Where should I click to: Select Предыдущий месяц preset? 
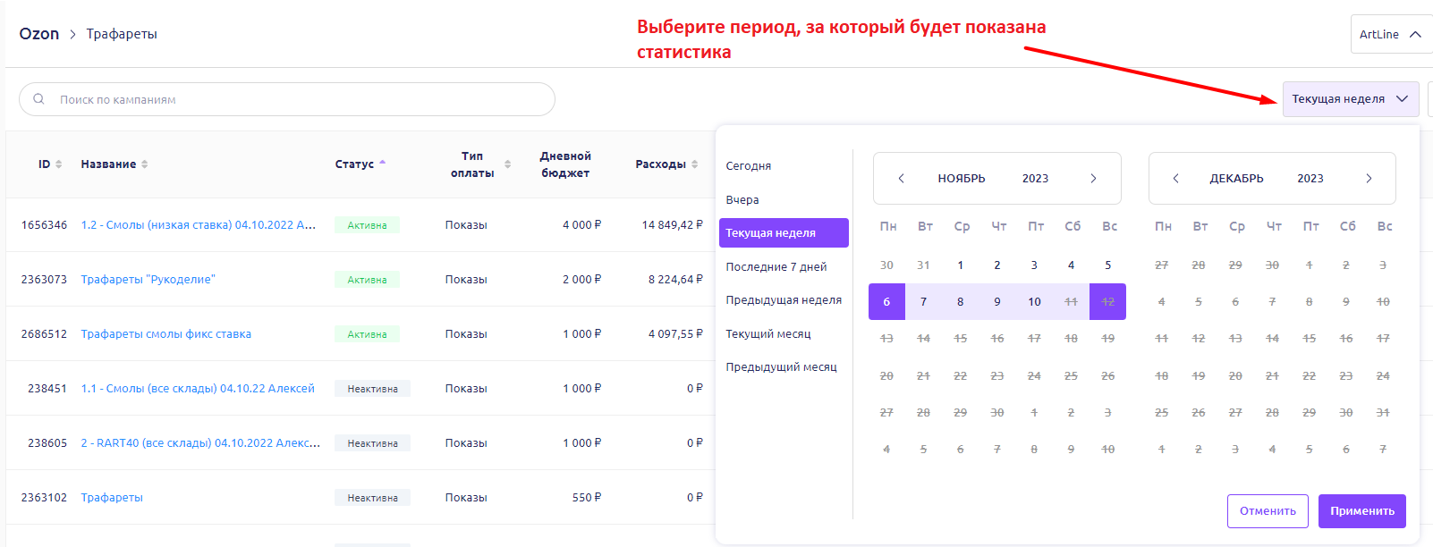781,367
